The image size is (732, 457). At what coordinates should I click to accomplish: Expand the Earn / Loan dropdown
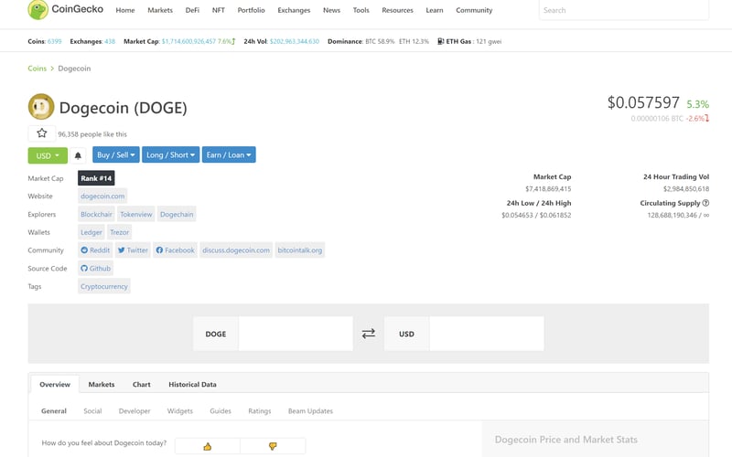click(229, 154)
